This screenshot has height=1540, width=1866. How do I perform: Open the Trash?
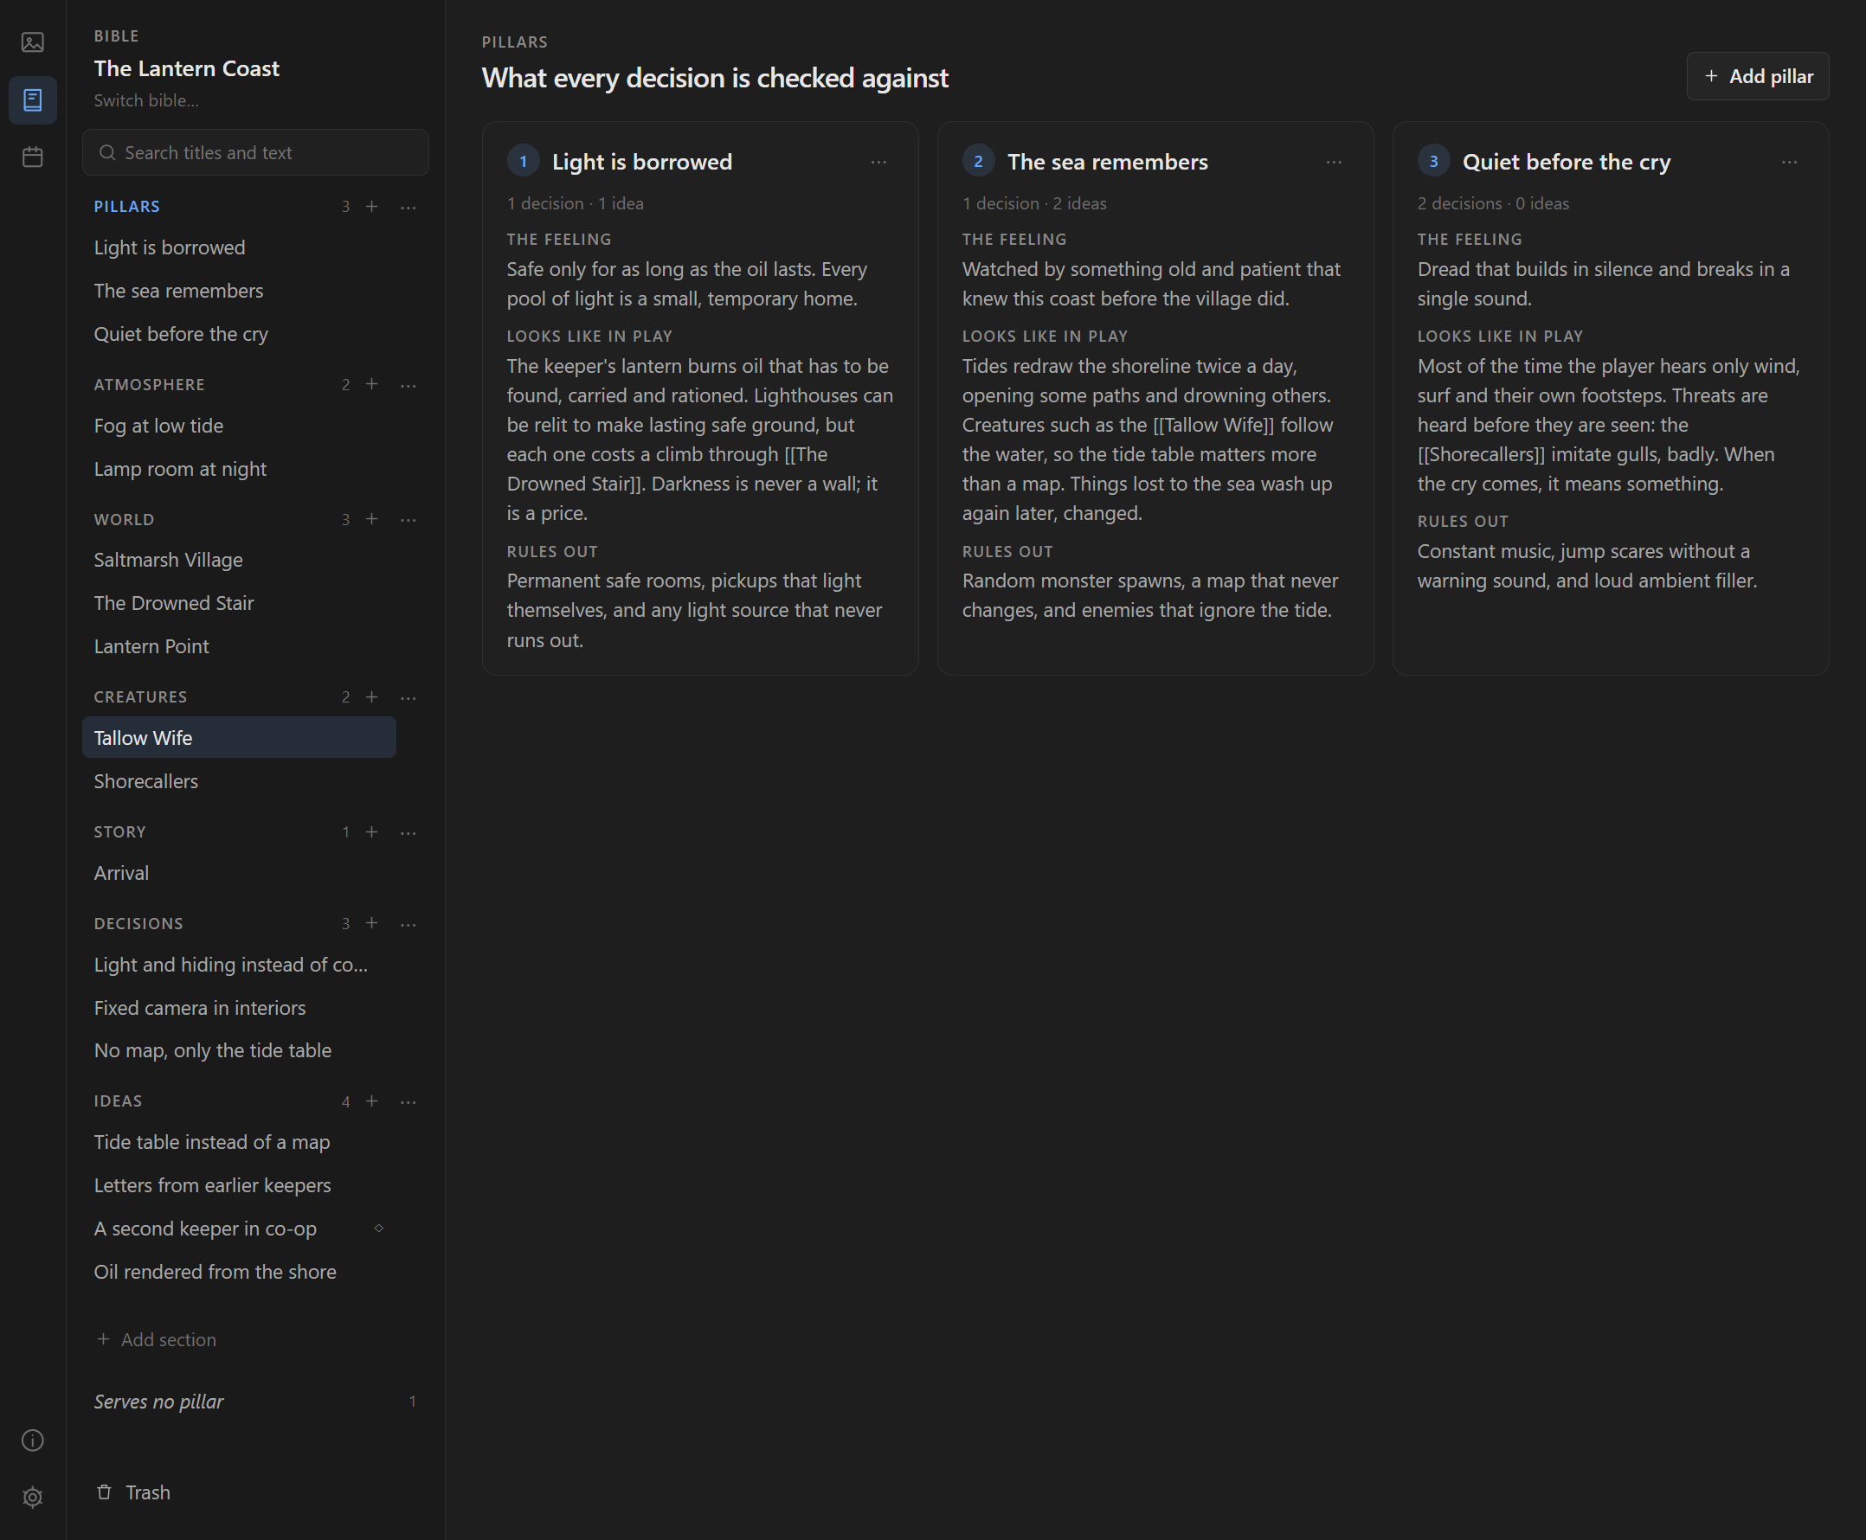[x=133, y=1492]
